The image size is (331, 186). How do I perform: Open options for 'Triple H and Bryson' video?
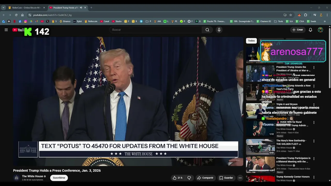pyautogui.click(x=314, y=105)
